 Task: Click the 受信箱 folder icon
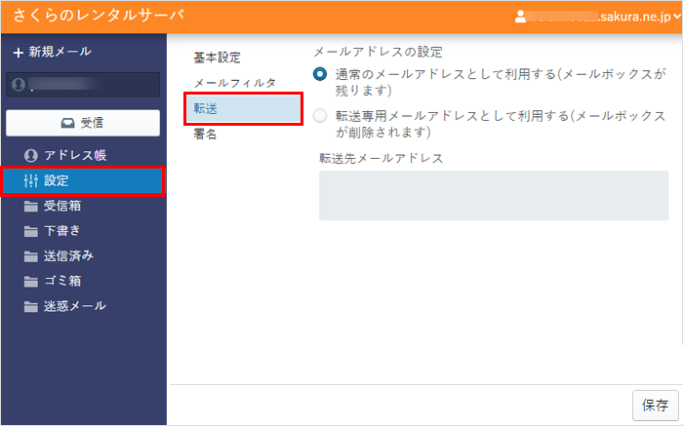pyautogui.click(x=30, y=206)
